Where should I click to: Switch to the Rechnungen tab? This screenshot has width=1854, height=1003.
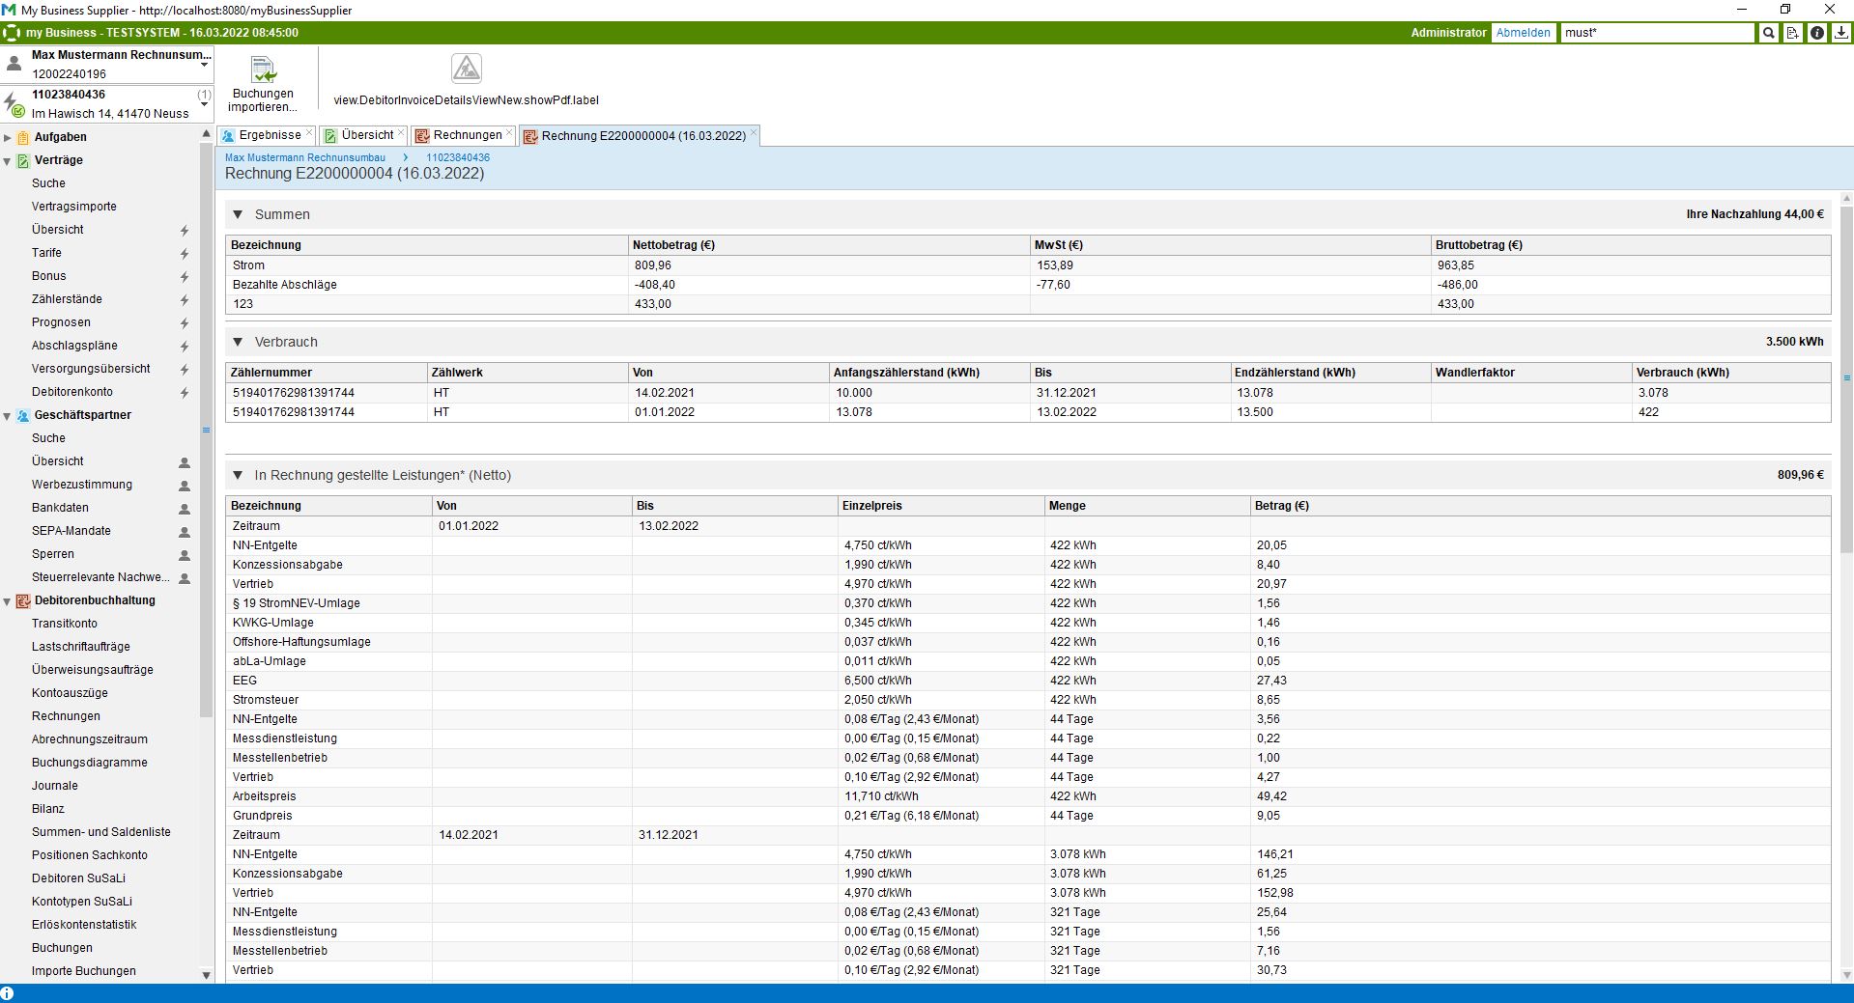tap(467, 135)
